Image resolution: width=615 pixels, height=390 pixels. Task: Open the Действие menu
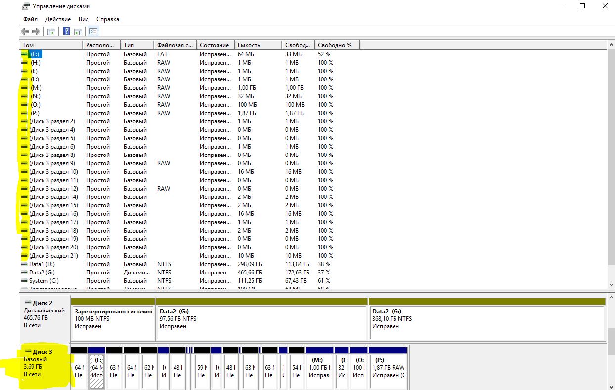point(58,19)
